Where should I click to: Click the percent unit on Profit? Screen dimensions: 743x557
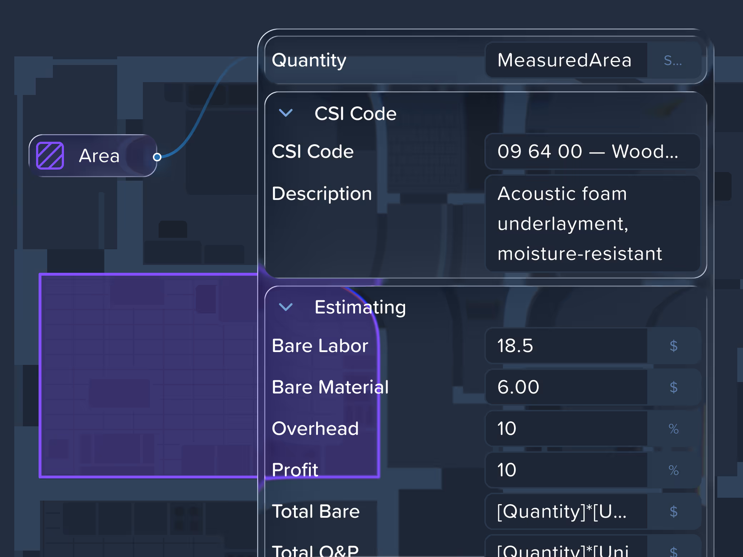[673, 470]
